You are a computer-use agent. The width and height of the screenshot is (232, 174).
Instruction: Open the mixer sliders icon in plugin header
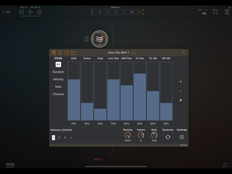point(67,53)
